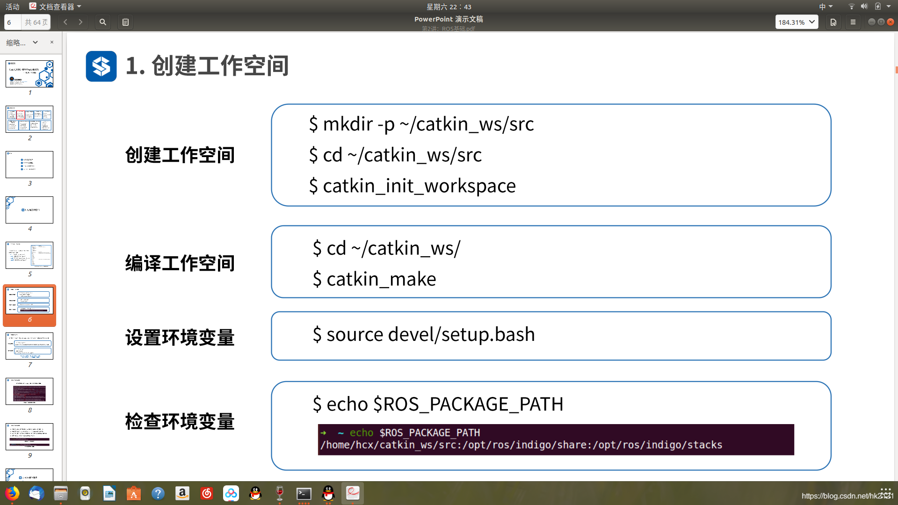This screenshot has width=898, height=505.
Task: Click the battery status icon
Action: [878, 7]
